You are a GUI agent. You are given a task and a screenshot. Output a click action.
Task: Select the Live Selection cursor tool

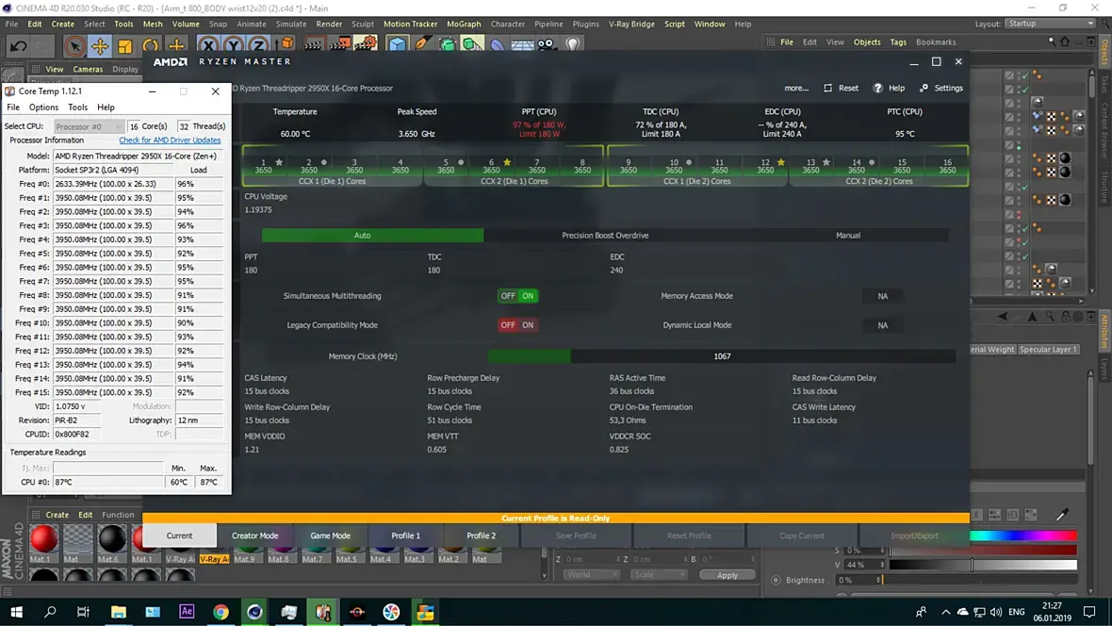[x=74, y=46]
